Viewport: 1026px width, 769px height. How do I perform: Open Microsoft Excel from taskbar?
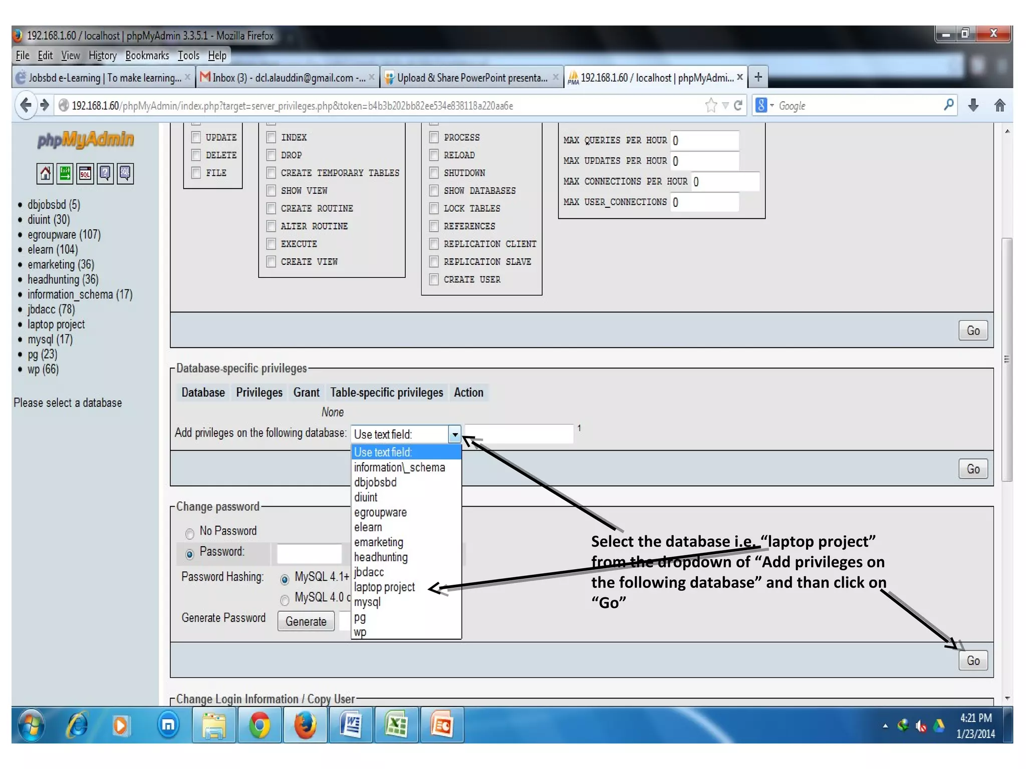click(396, 725)
